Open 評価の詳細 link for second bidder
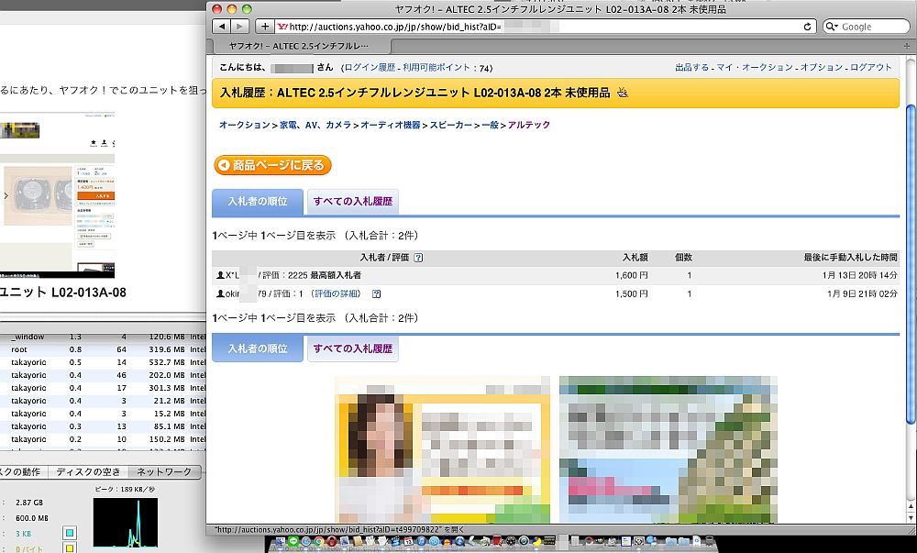This screenshot has height=553, width=917. (335, 293)
